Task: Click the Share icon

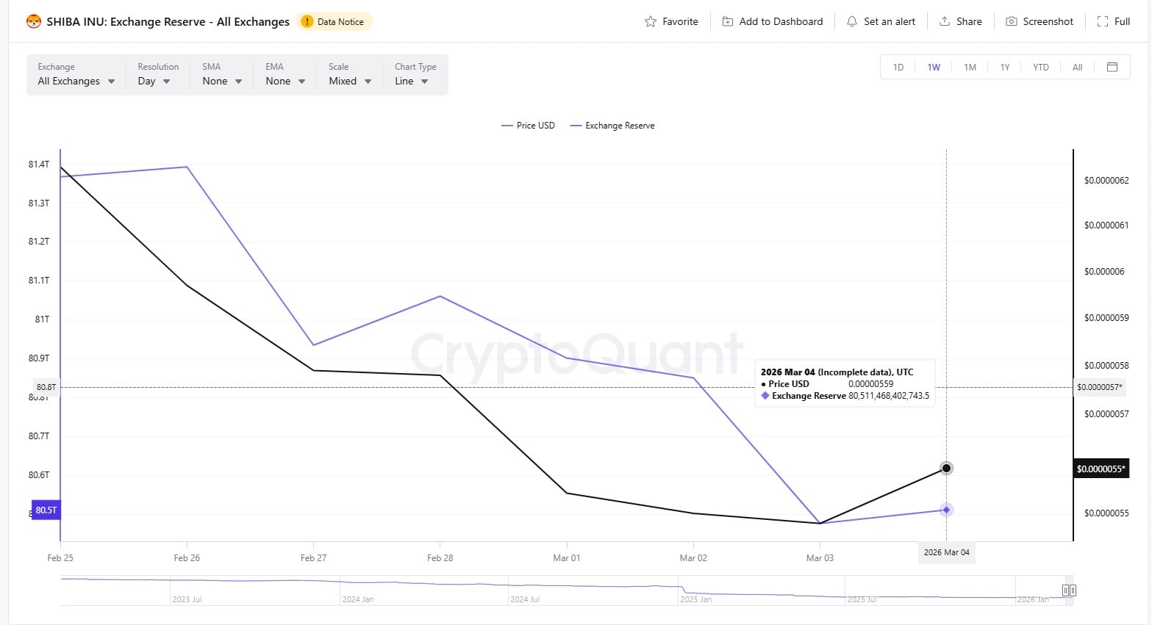Action: (x=945, y=22)
